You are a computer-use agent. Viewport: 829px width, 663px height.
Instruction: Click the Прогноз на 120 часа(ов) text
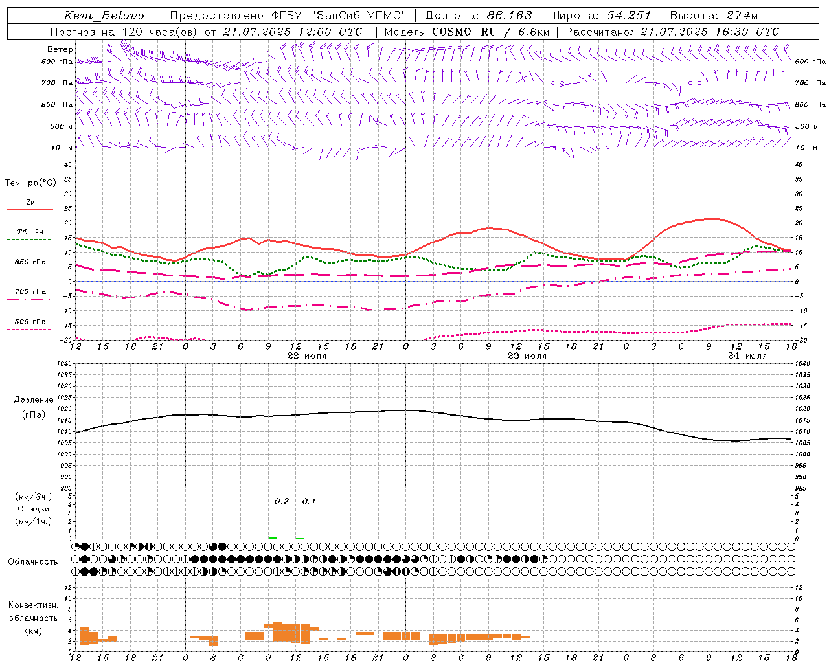tap(124, 32)
